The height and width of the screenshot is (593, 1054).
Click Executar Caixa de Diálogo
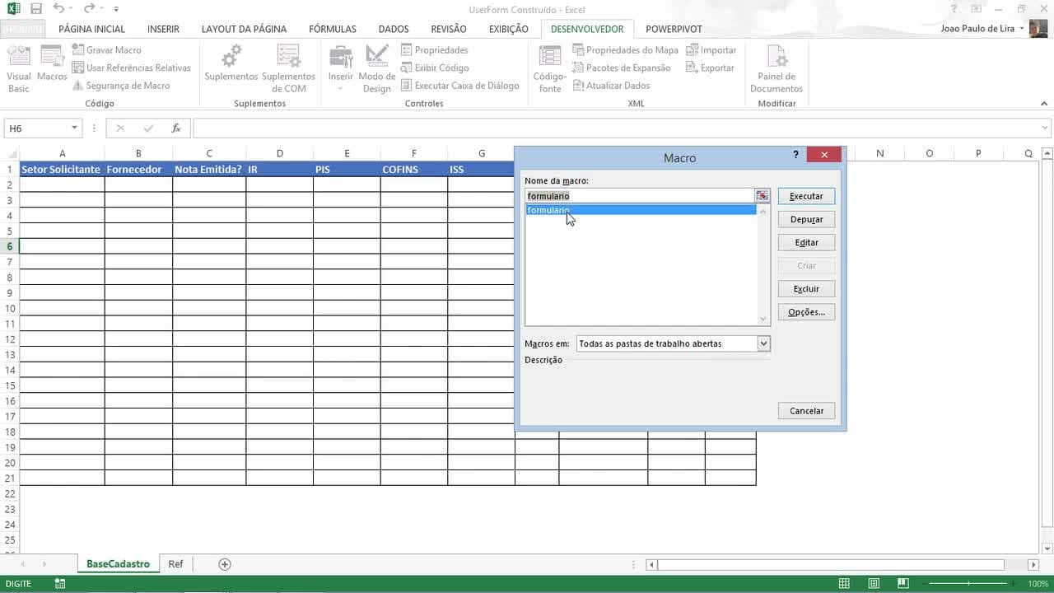click(x=459, y=86)
